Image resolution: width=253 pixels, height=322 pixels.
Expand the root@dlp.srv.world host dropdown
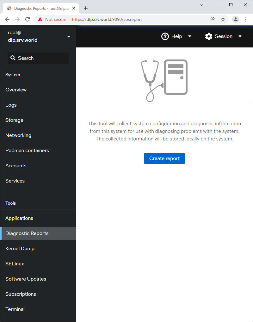[x=69, y=37]
